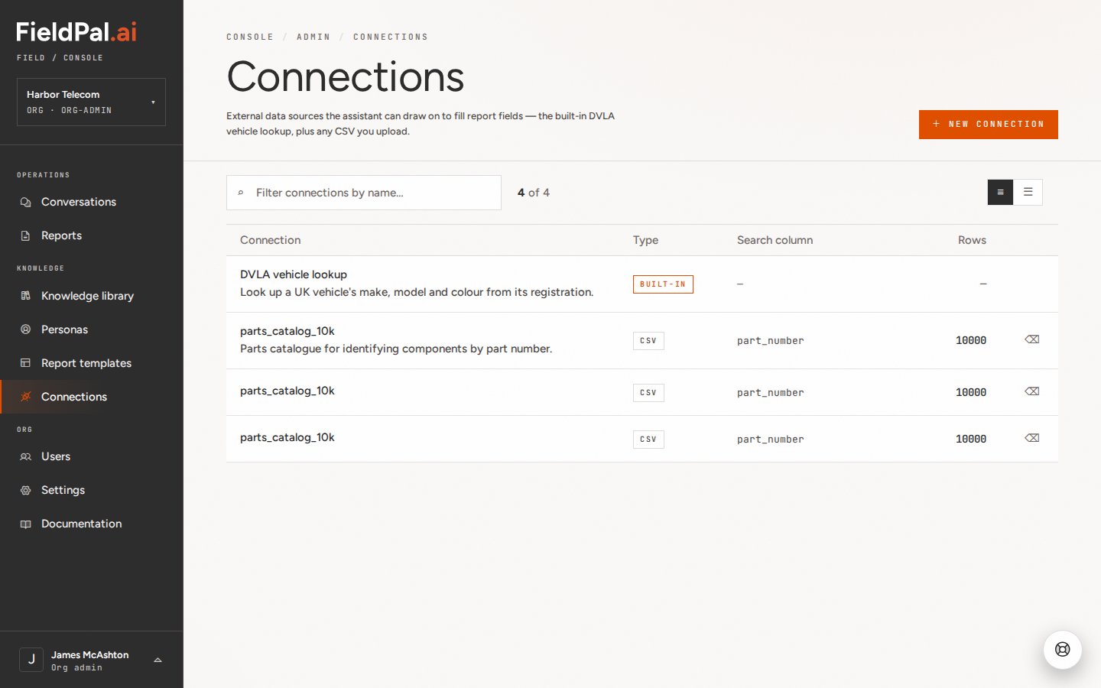
Task: Open the Conversations sidebar icon
Action: (x=25, y=203)
